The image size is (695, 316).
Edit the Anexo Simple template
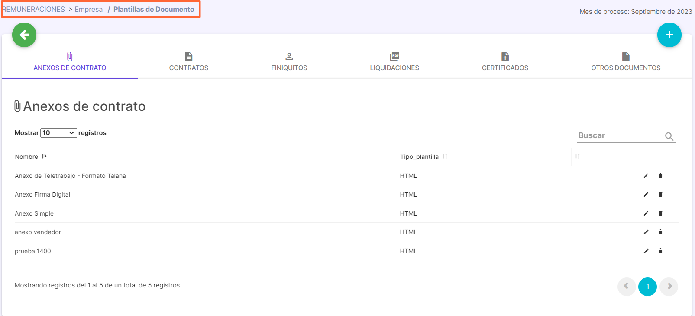point(646,213)
